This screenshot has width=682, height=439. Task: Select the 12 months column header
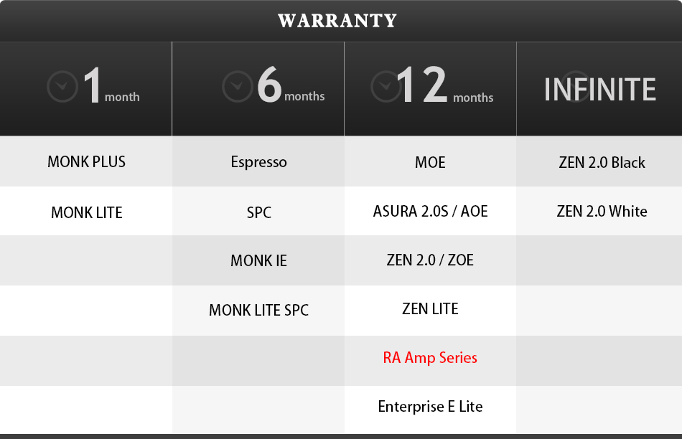[430, 89]
